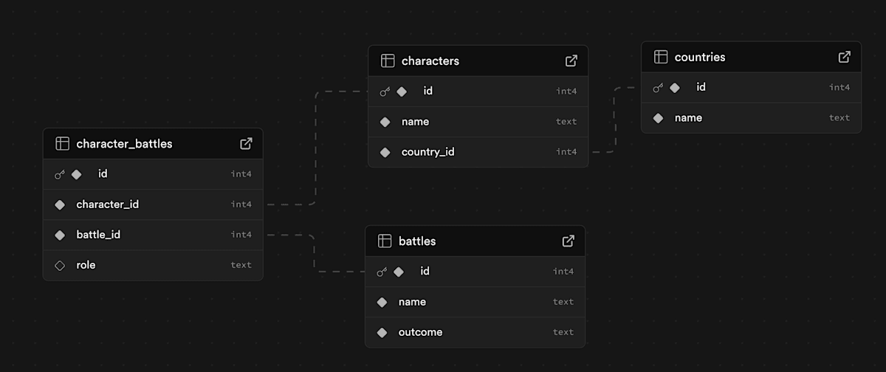Click the table icon beside countries

tap(661, 57)
